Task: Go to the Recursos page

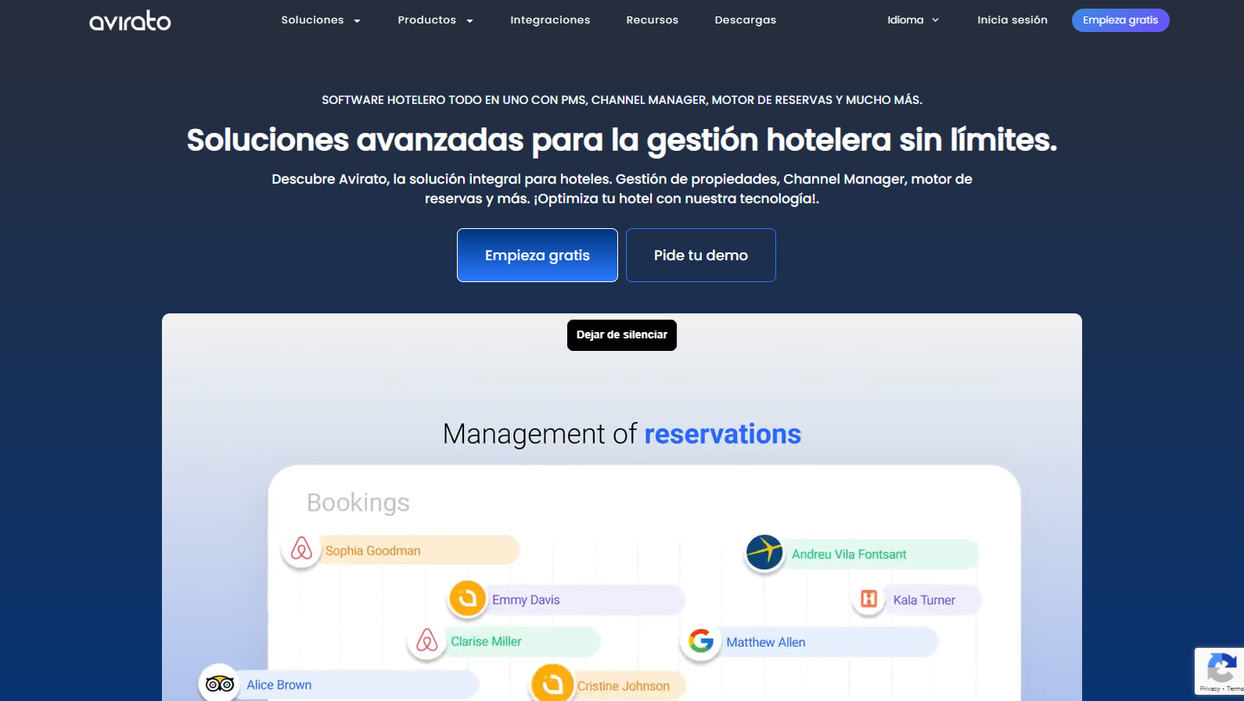Action: click(x=652, y=20)
